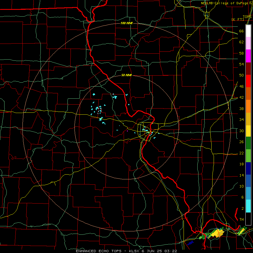This screenshot has height=253, width=253.
Task: Click the '50 NMI' range ring label
Action: 126,75
